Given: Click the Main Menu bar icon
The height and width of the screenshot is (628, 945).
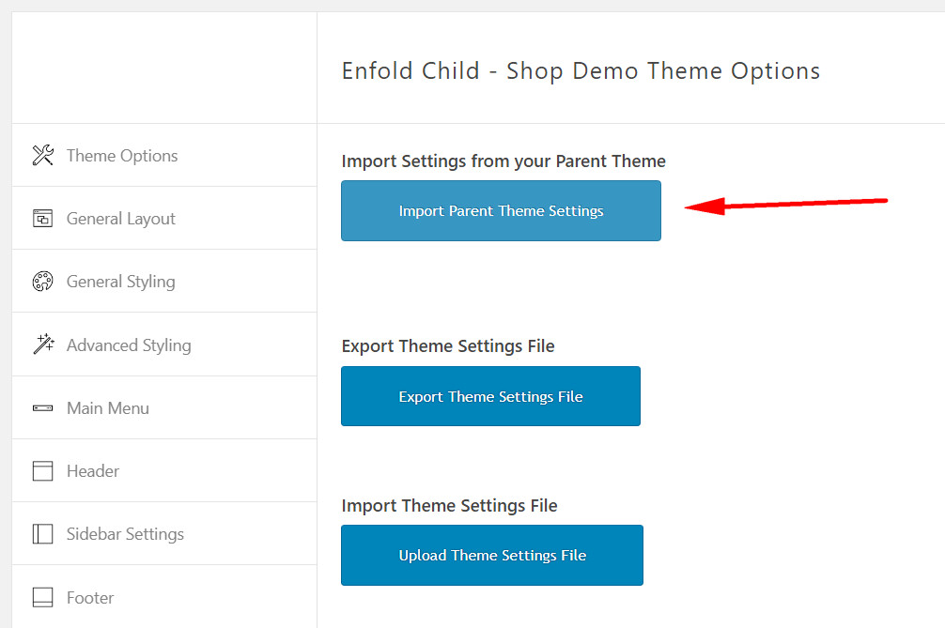Looking at the screenshot, I should tap(43, 408).
